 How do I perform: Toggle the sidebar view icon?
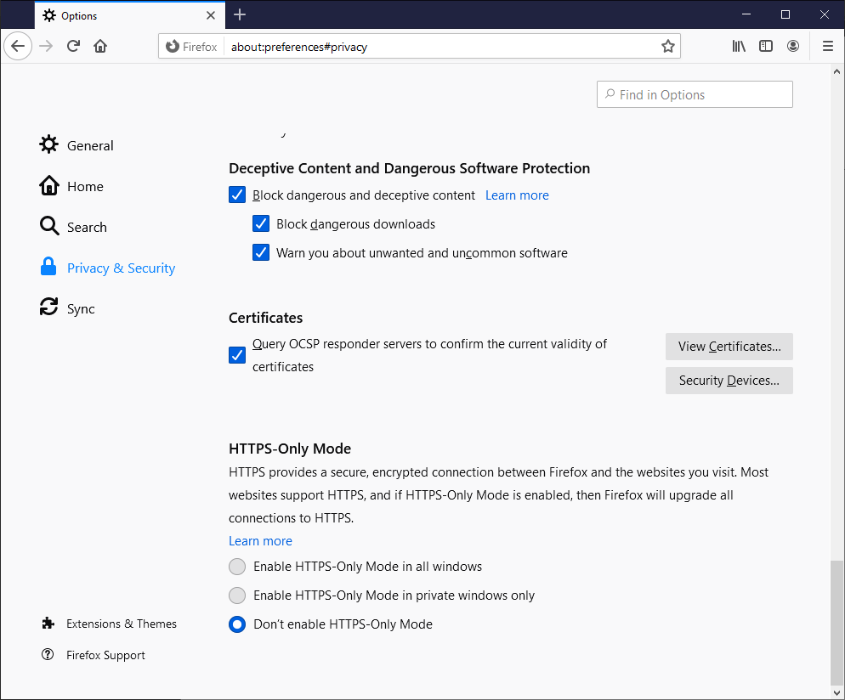[766, 46]
